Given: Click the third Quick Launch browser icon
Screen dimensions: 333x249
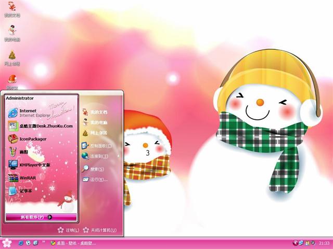Looking at the screenshot, I should (35, 243).
